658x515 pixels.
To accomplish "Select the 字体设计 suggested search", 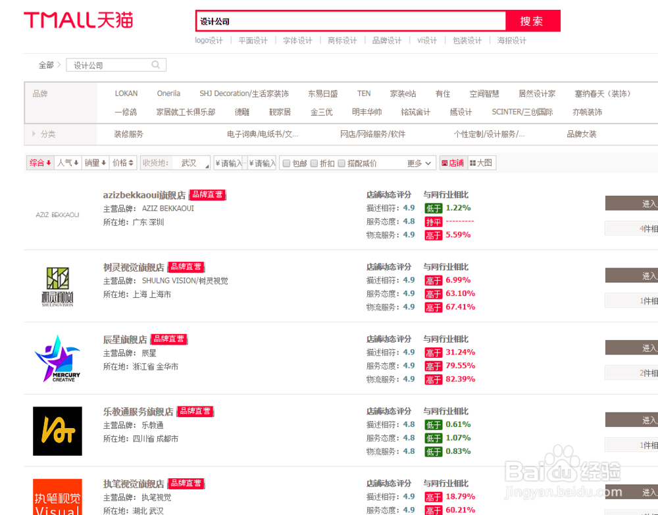I will tap(297, 40).
